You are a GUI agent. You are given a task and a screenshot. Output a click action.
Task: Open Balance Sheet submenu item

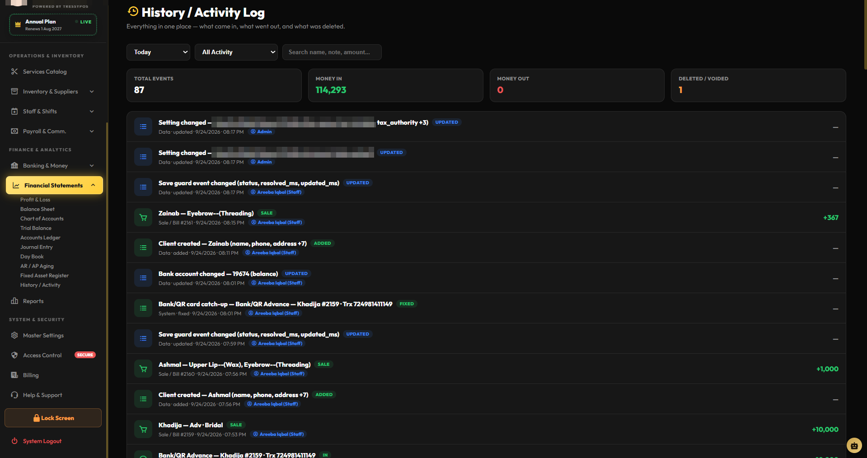[x=37, y=209]
